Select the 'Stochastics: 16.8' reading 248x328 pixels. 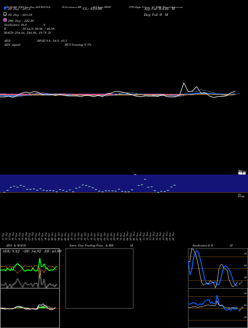[x=15, y=25]
